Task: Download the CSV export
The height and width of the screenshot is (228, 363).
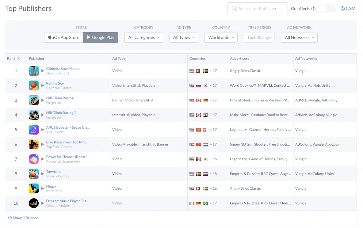Action: (348, 8)
